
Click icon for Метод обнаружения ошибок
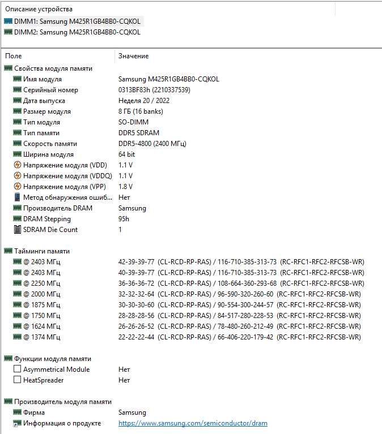[17, 197]
